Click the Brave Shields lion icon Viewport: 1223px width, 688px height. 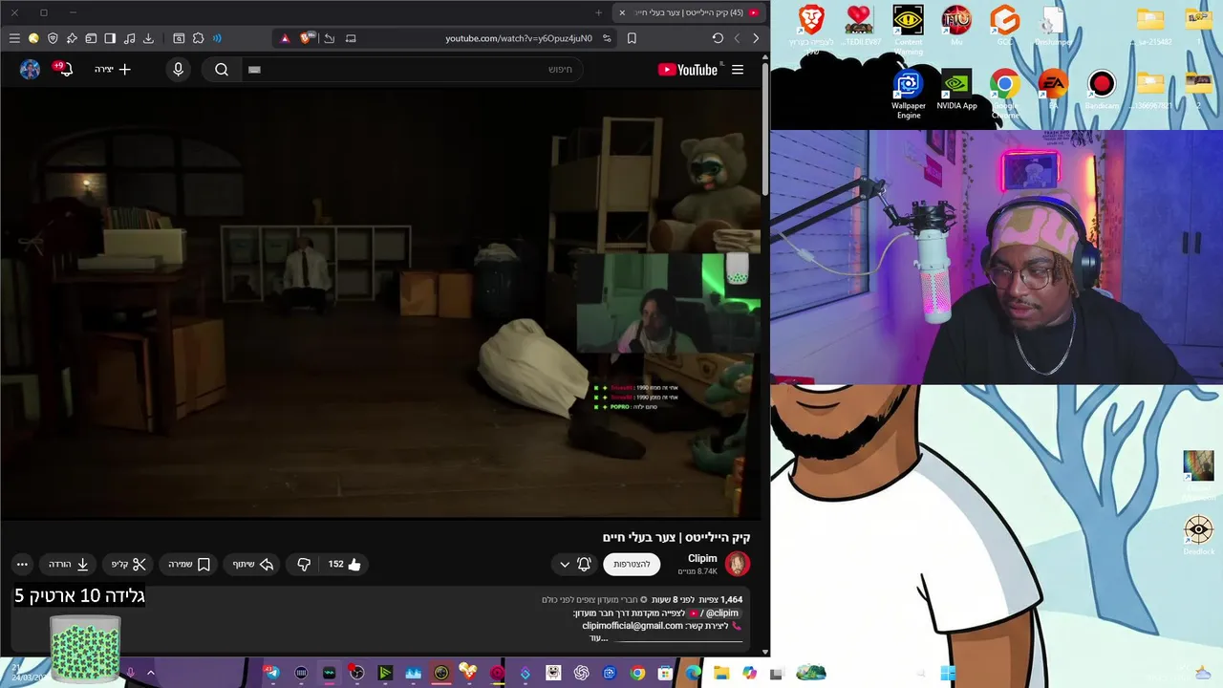point(306,38)
